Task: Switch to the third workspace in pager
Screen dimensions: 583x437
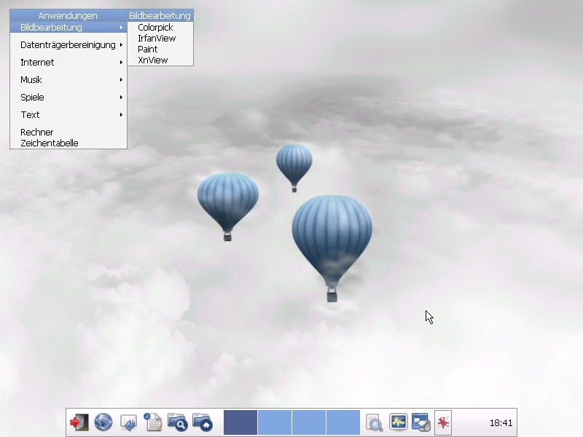Action: [309, 422]
